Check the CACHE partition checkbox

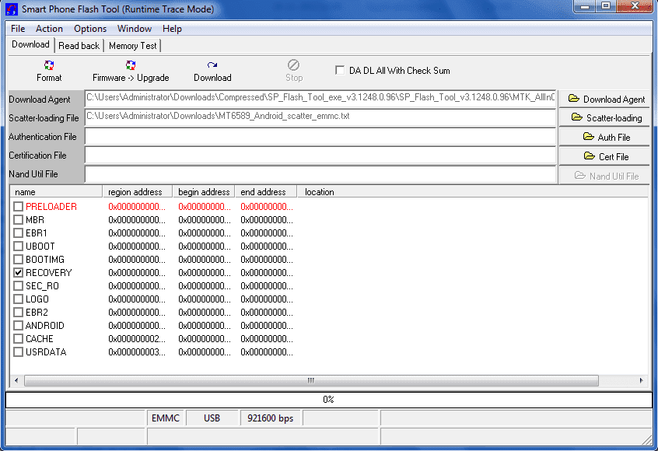(18, 338)
